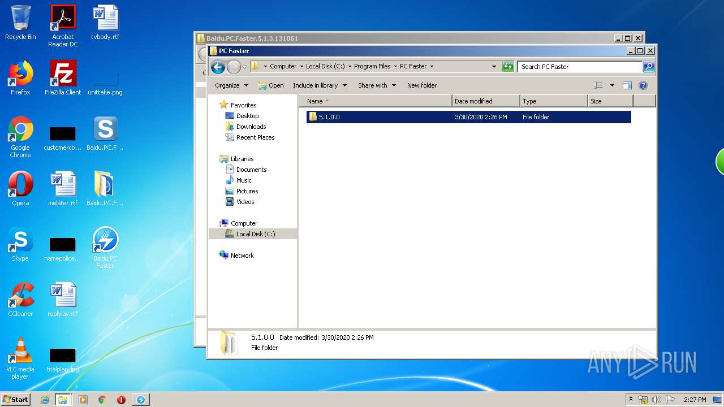Open explorer Help question mark icon

click(643, 85)
